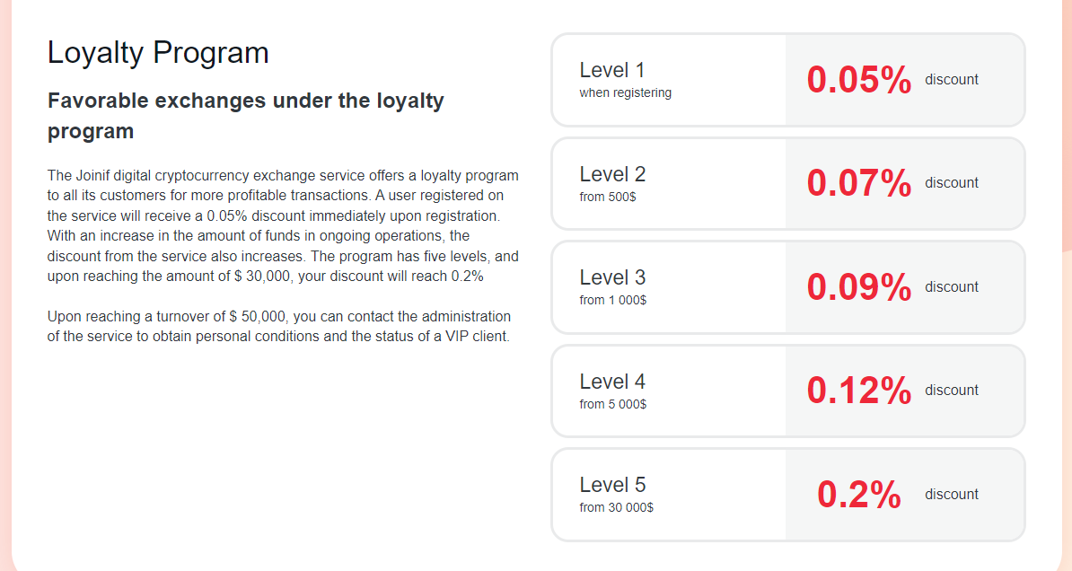
Task: Select the Level 2 label
Action: 612,174
